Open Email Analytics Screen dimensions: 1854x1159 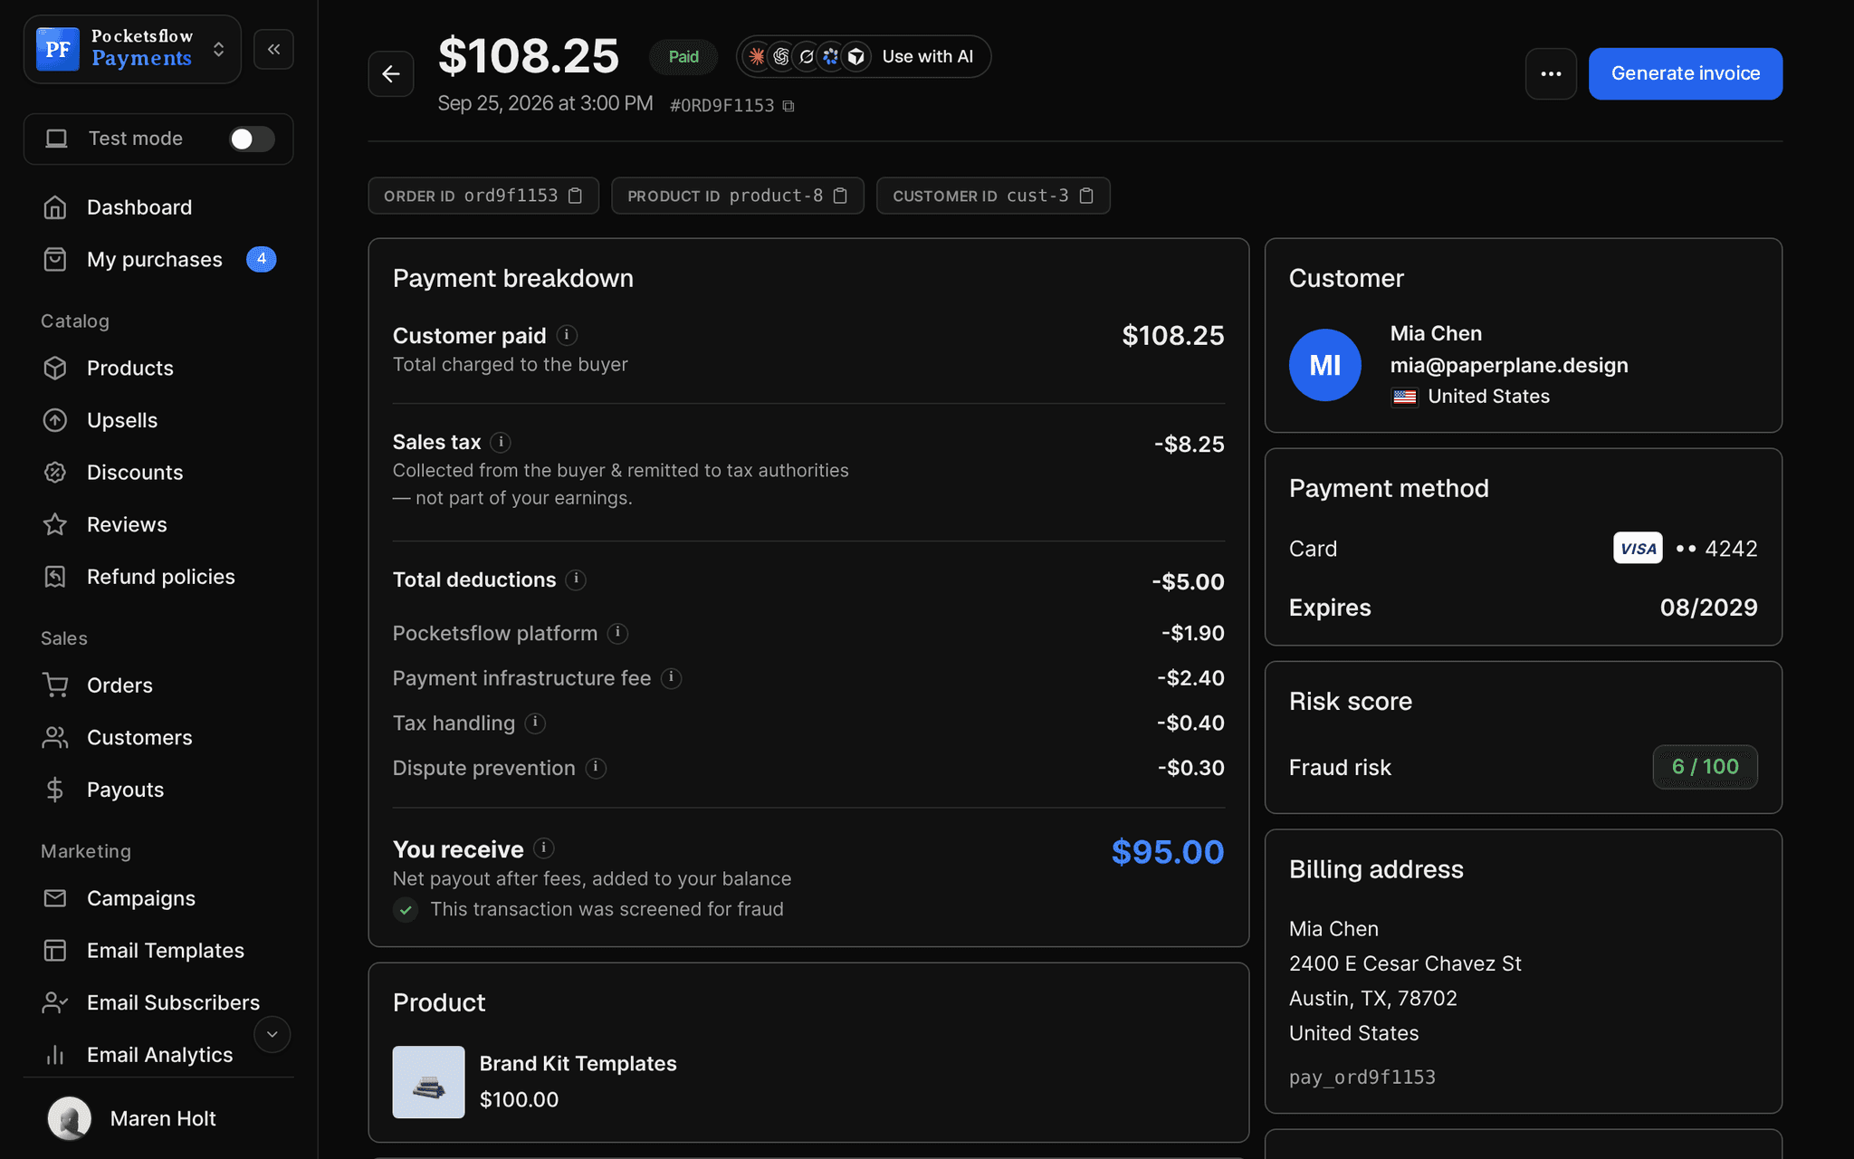click(x=158, y=1055)
